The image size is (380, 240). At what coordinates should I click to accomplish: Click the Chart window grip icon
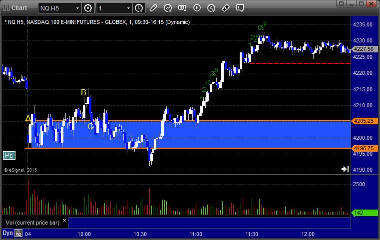point(6,8)
